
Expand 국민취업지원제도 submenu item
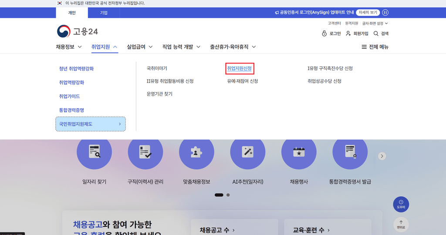[91, 124]
